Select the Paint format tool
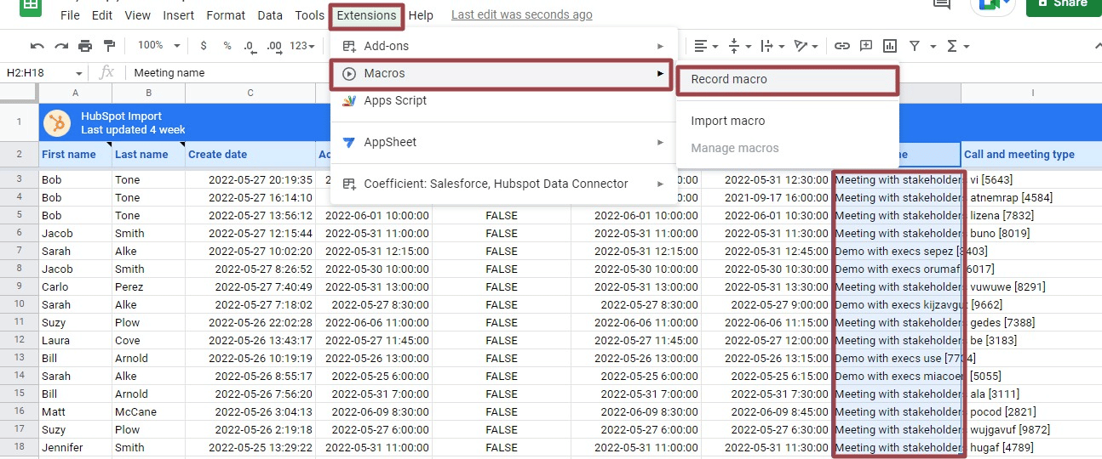Image resolution: width=1102 pixels, height=459 pixels. coord(109,46)
